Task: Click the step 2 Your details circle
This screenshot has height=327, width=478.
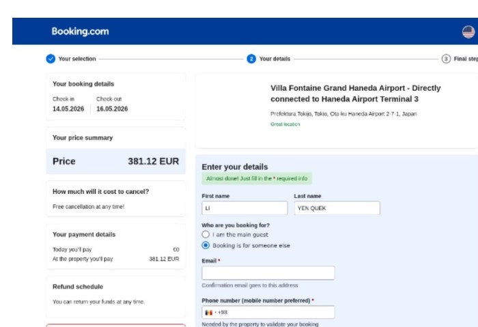Action: (251, 59)
